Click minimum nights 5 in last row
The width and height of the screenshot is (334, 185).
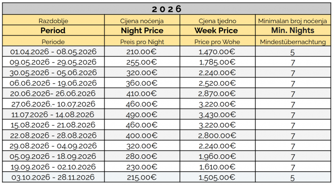click(x=293, y=178)
